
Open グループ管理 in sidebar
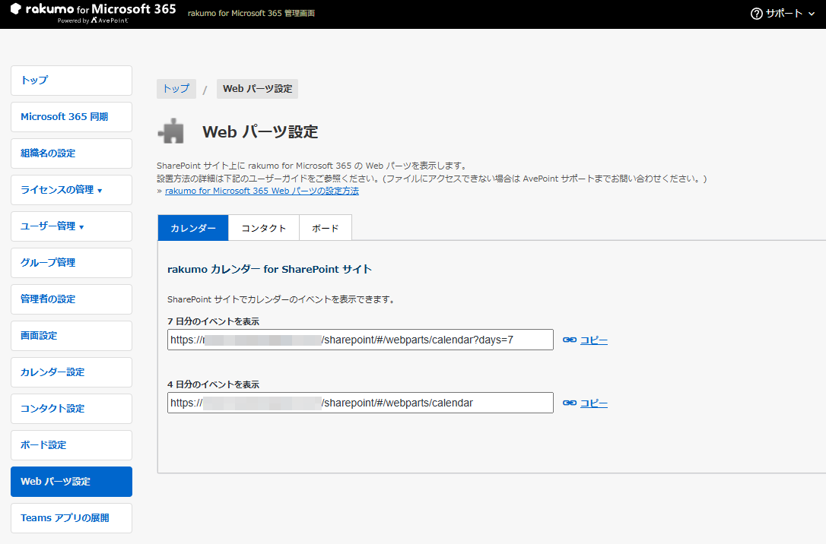click(71, 263)
